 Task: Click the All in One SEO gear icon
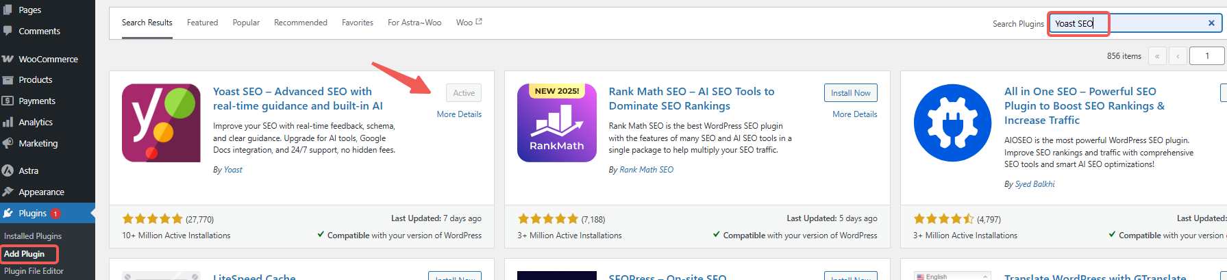(x=952, y=123)
